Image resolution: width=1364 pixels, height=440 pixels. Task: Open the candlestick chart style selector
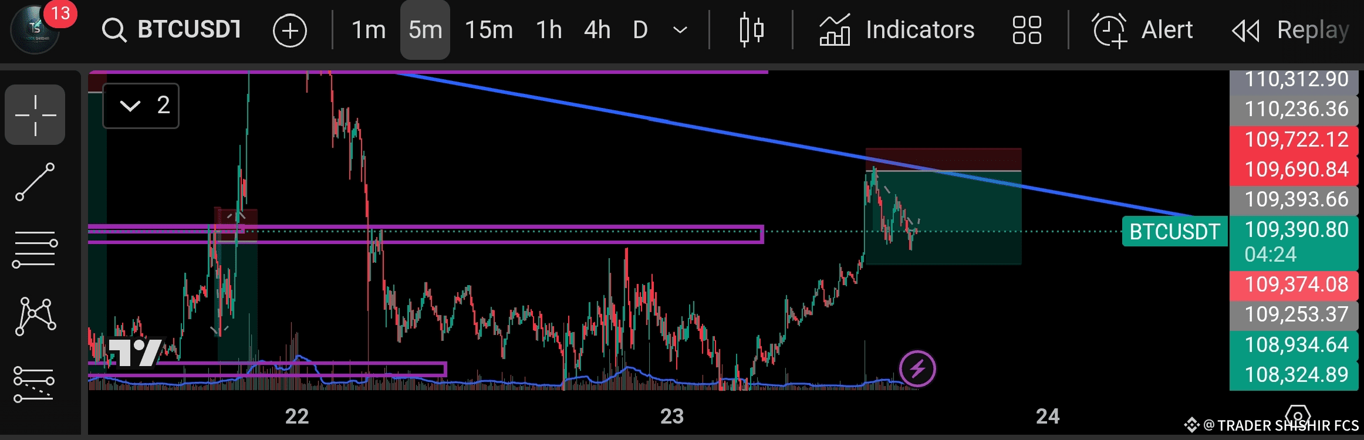(751, 29)
